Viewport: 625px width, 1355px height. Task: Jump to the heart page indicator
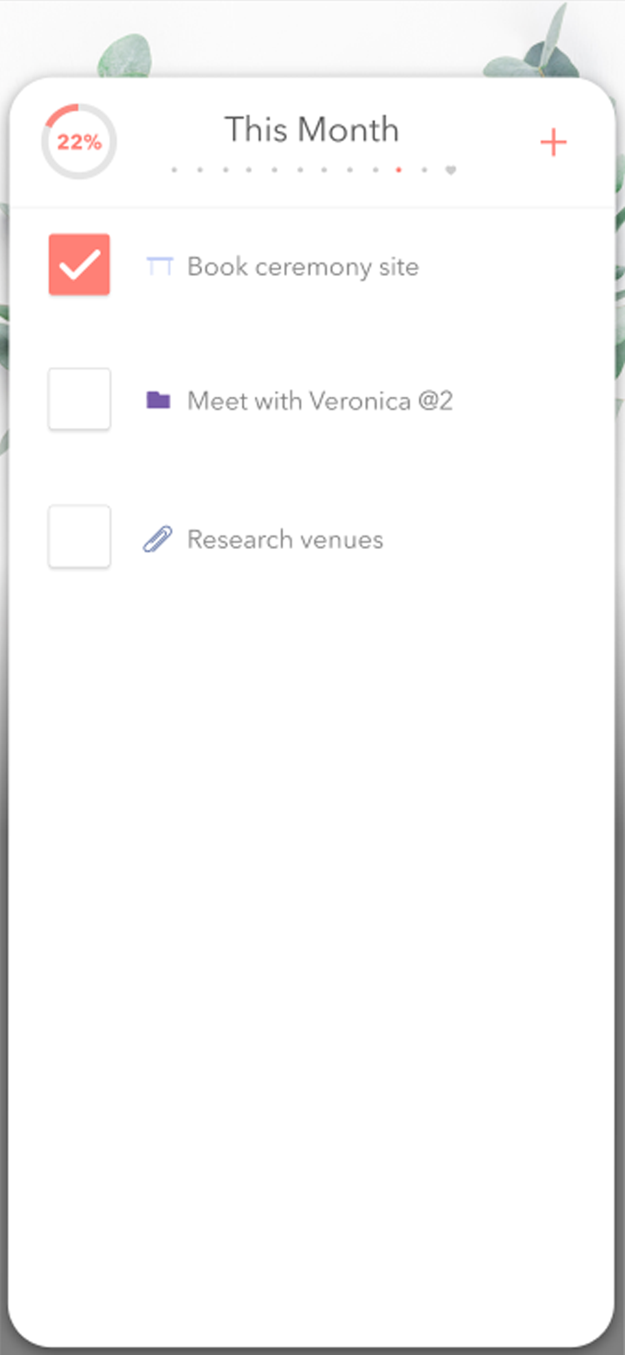(x=451, y=170)
